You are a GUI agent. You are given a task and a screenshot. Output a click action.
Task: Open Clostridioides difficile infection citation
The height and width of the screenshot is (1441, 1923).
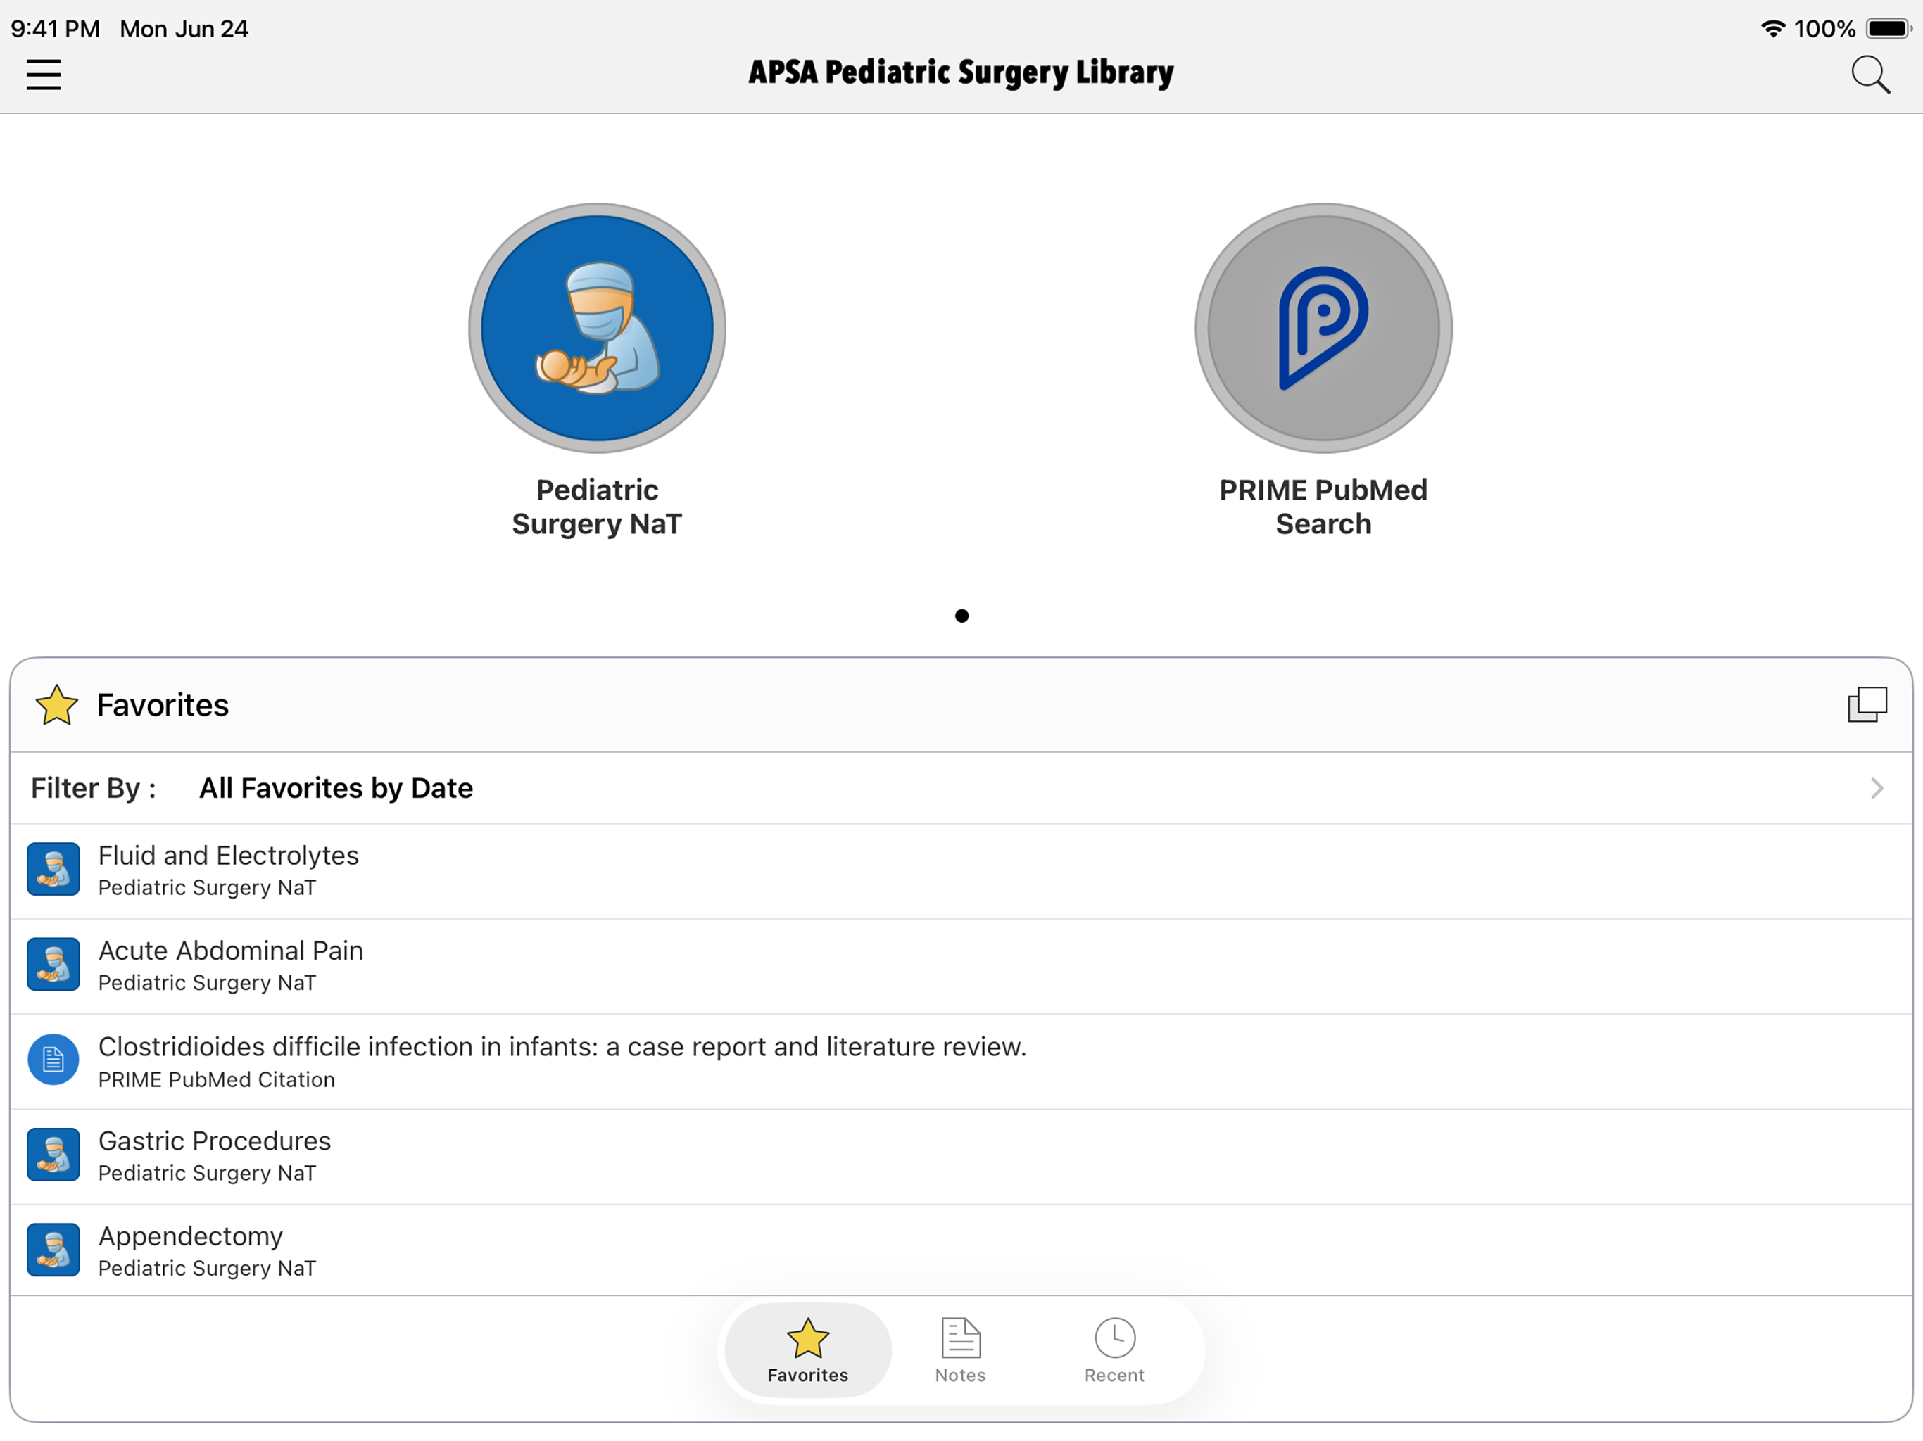point(961,1061)
